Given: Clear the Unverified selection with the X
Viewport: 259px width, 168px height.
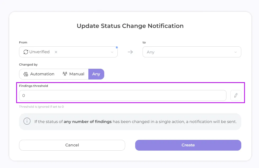Looking at the screenshot, I should 56,52.
